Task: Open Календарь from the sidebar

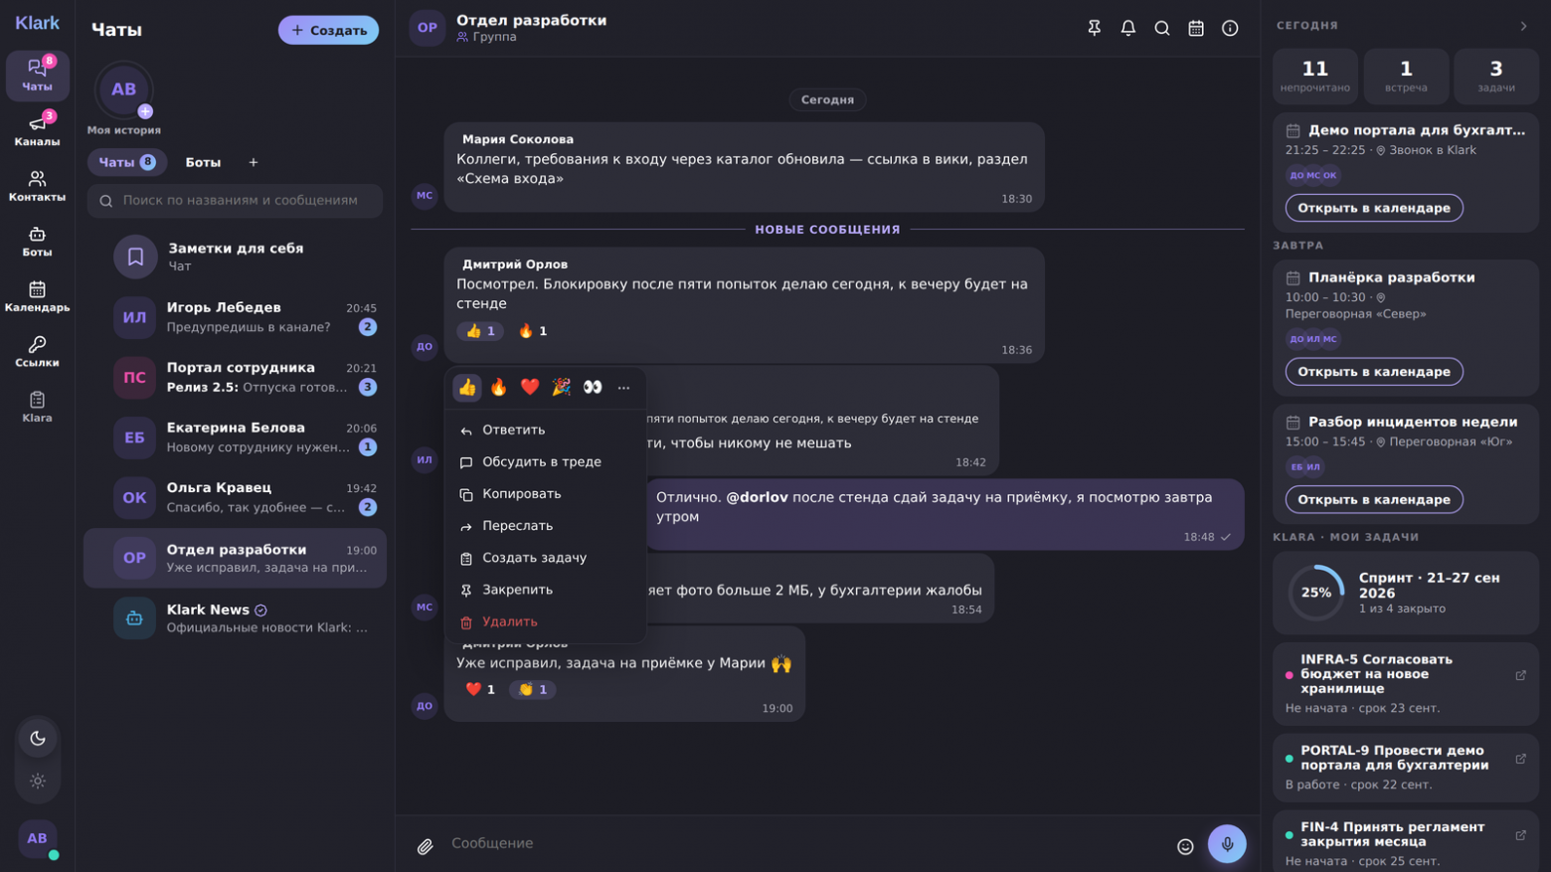Action: point(37,296)
